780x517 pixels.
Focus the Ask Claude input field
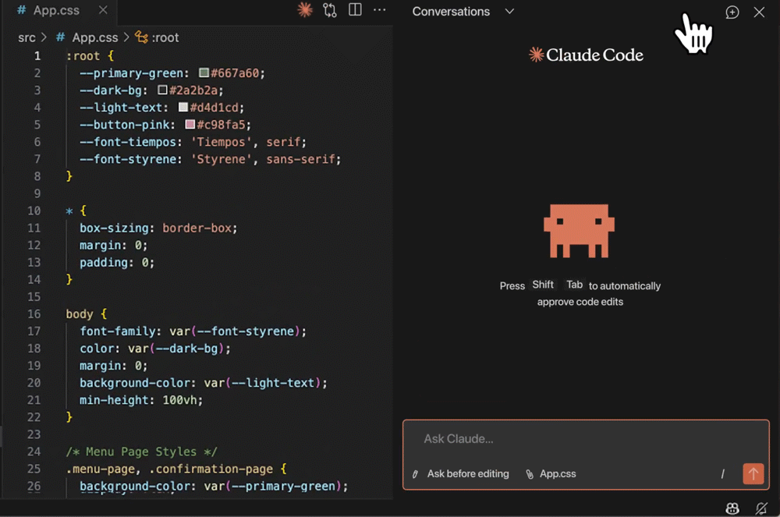tap(585, 439)
